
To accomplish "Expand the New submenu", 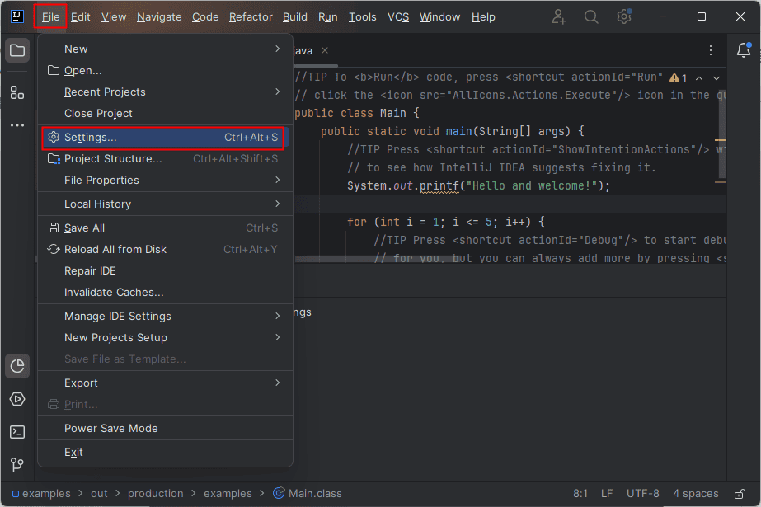I will [x=165, y=49].
